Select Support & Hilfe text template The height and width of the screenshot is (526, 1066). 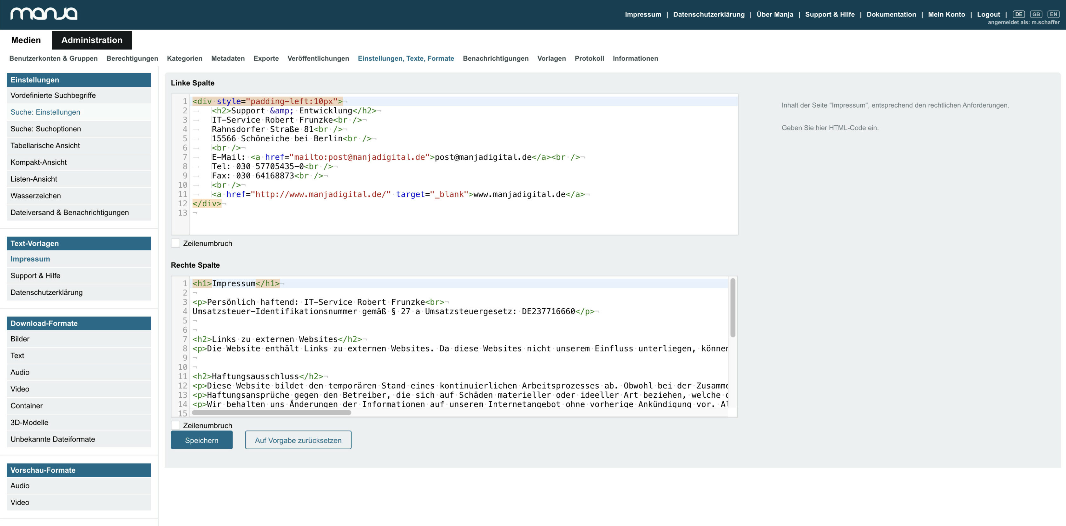pyautogui.click(x=79, y=276)
